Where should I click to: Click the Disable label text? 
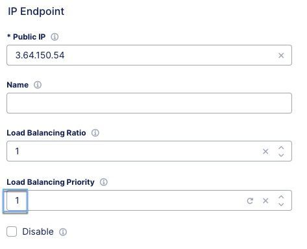[38, 231]
